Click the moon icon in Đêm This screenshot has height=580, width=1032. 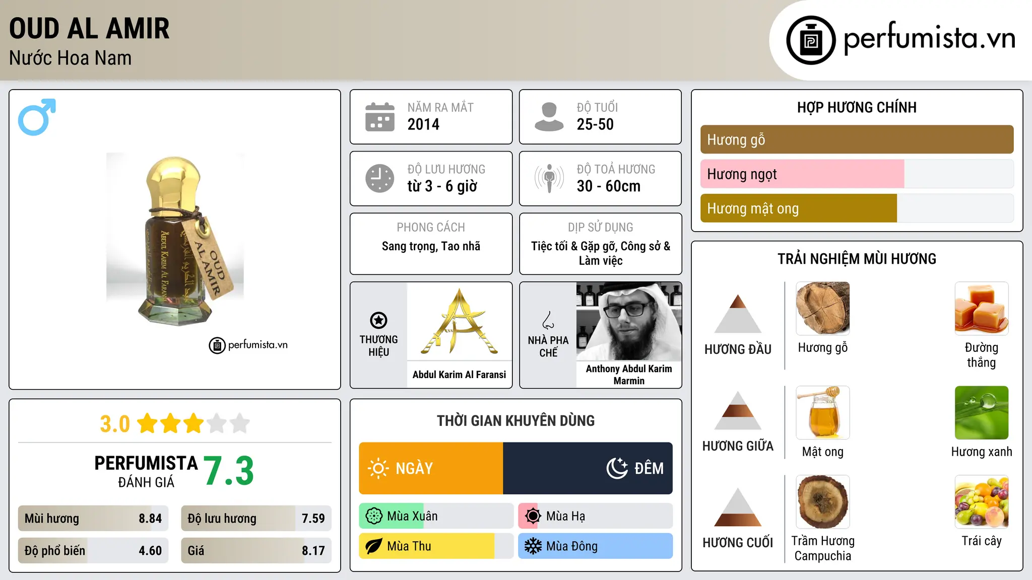(617, 468)
